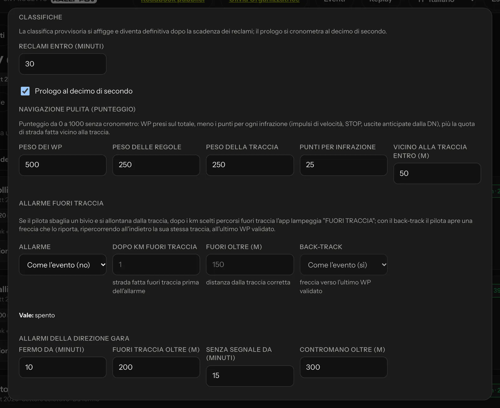Edit the Peso dei WP field

62,165
